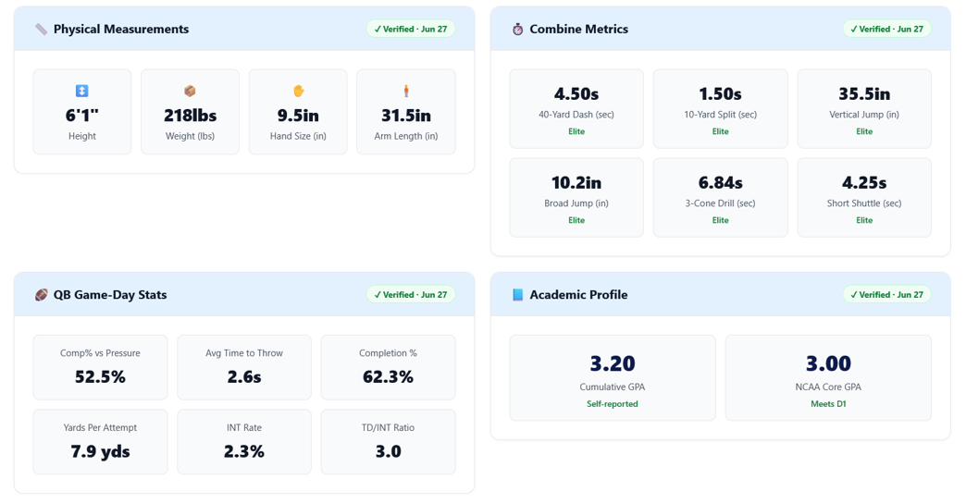Open the Short Shuttle card showing 4.25s
This screenshot has width=966, height=504.
864,198
